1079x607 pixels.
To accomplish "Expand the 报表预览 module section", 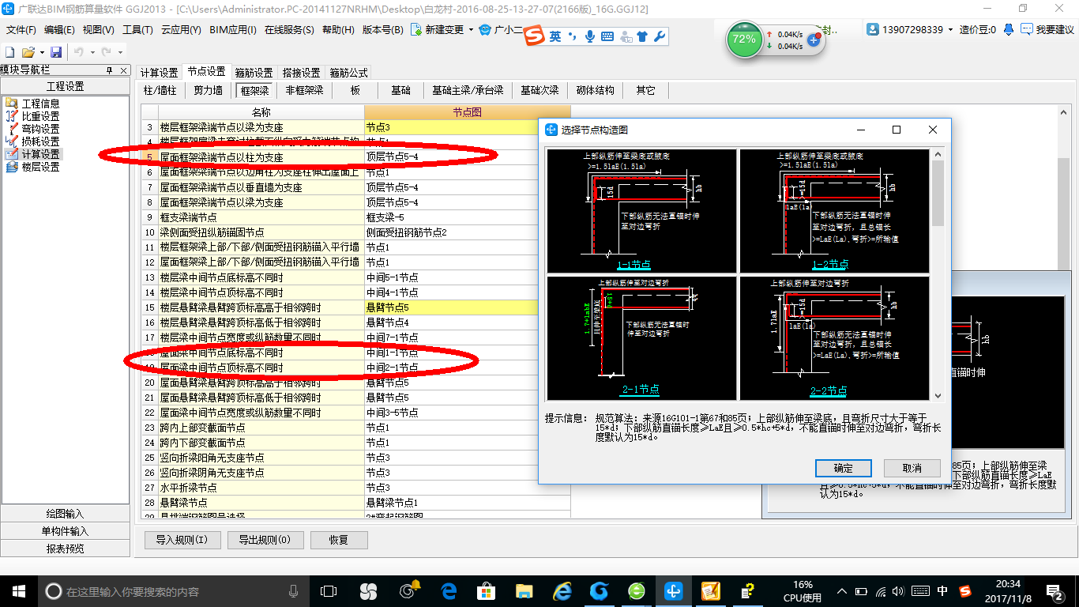I will [65, 549].
